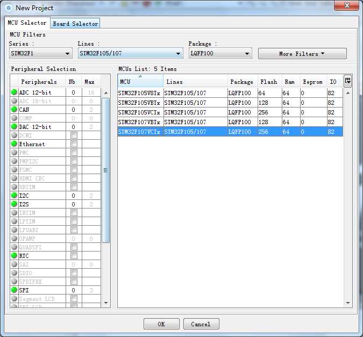Sort the list by the Flash column header
363x337 pixels.
(269, 82)
